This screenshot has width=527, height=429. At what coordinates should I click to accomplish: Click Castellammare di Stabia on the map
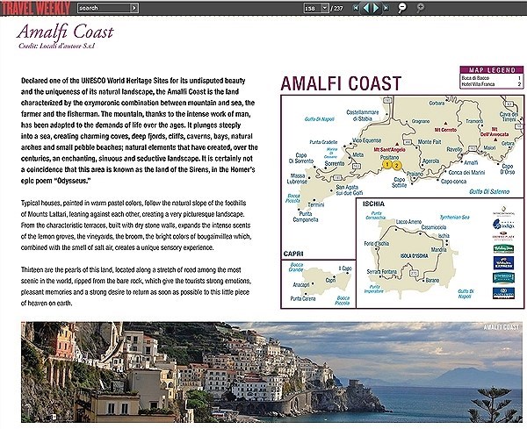click(x=362, y=116)
